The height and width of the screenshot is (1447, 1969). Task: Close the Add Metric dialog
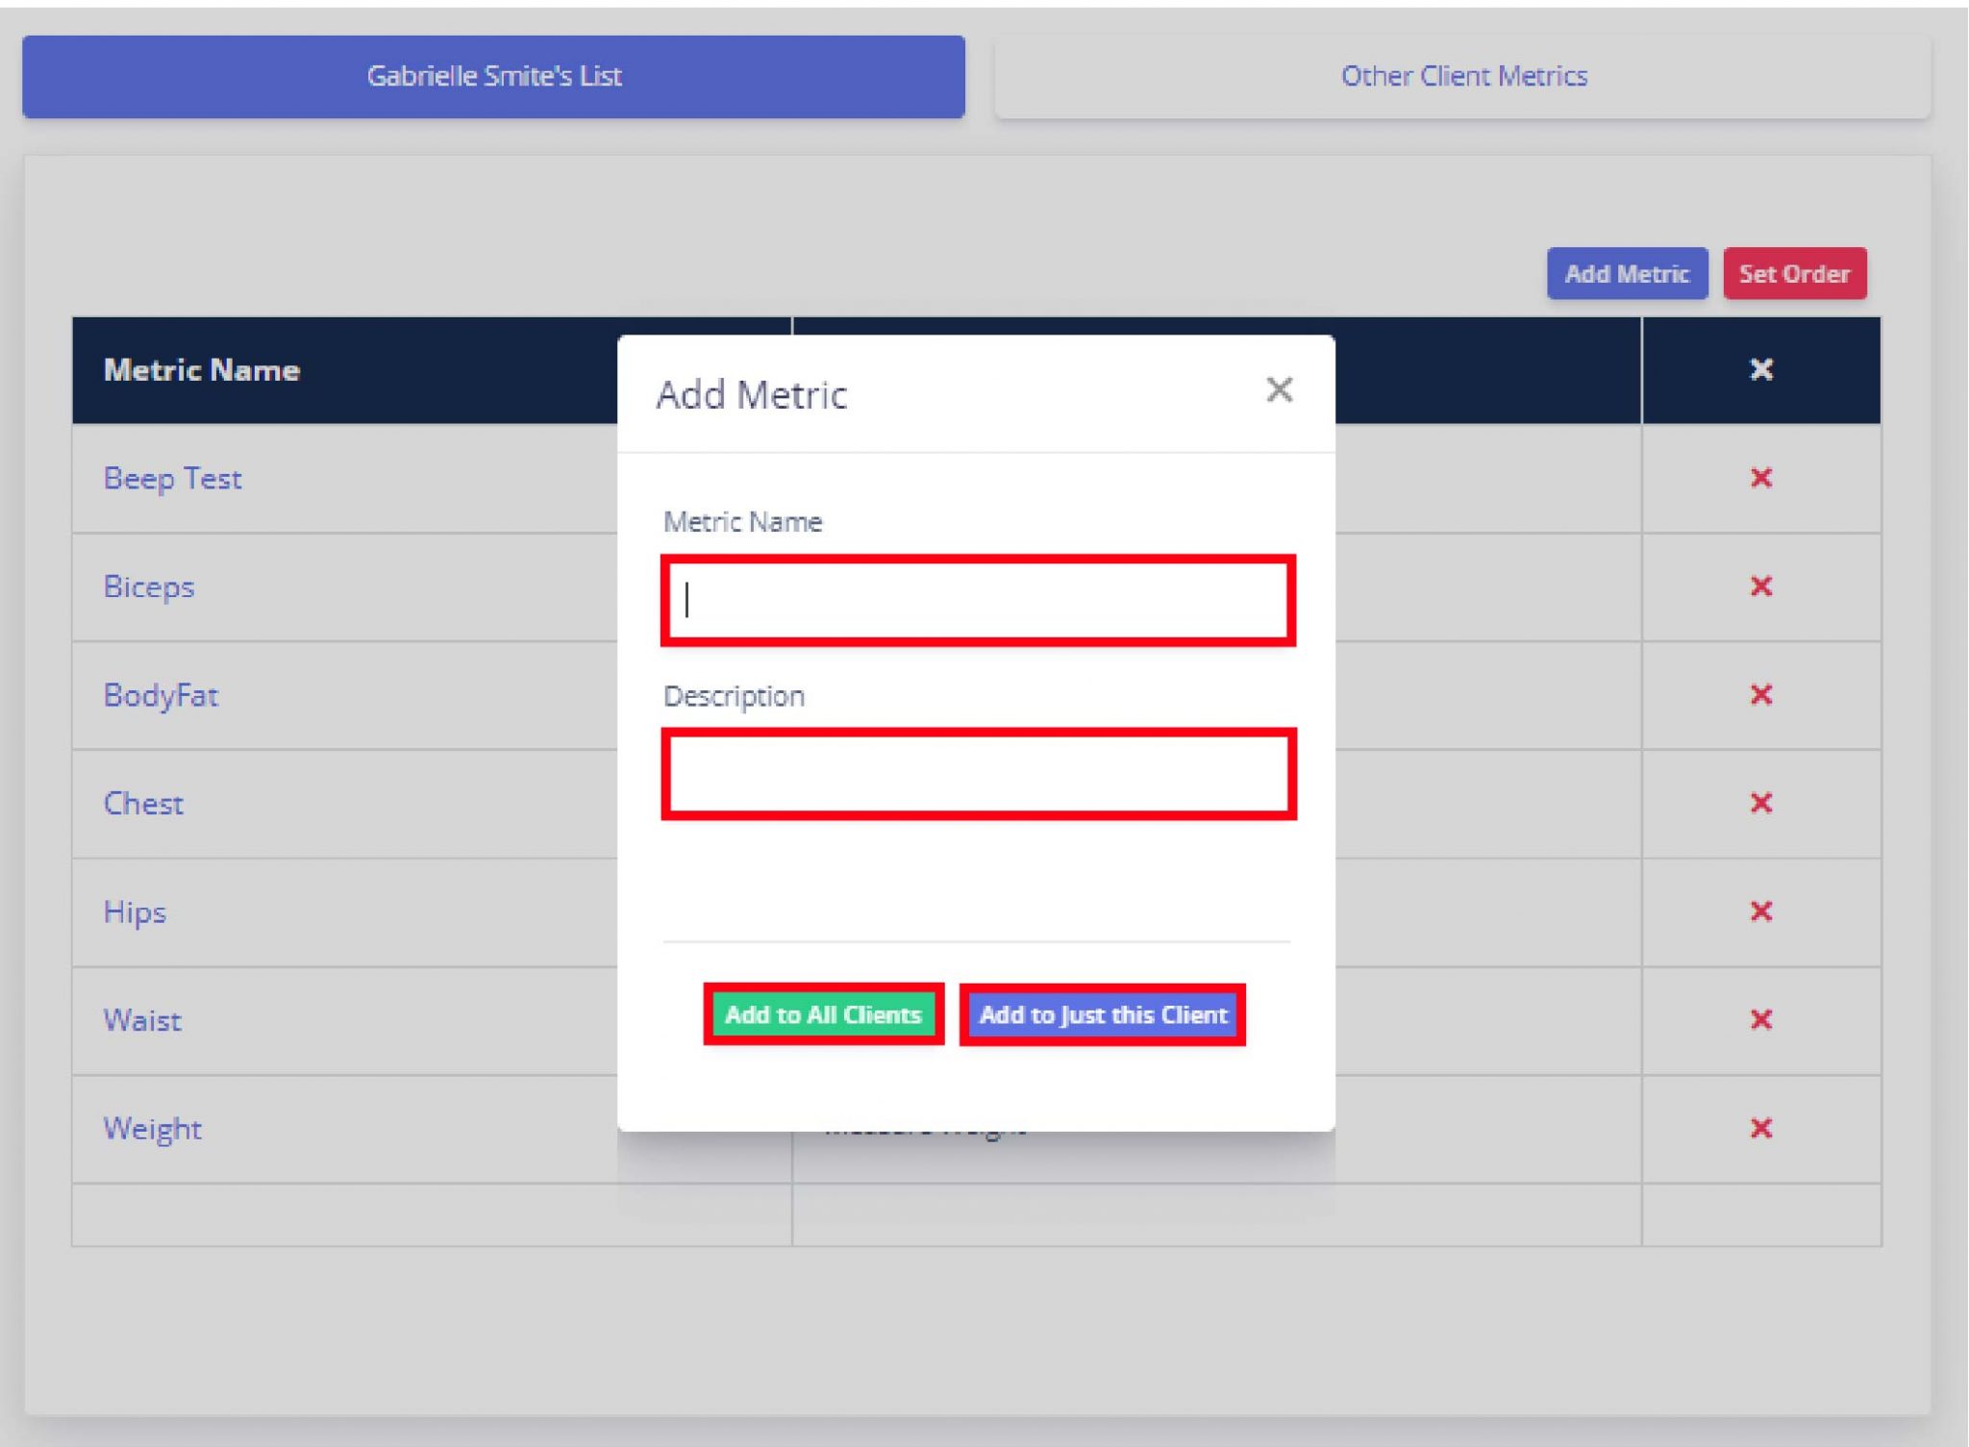tap(1280, 390)
